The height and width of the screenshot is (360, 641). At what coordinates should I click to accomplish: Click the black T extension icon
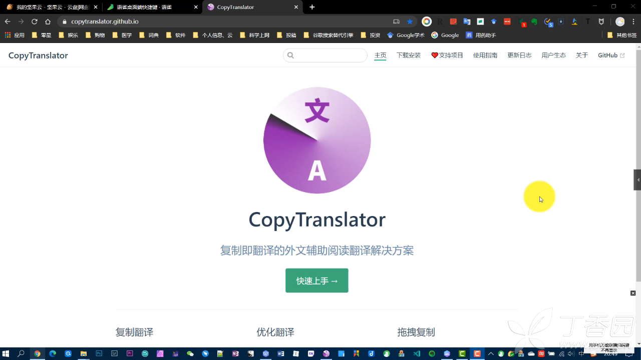[588, 21]
